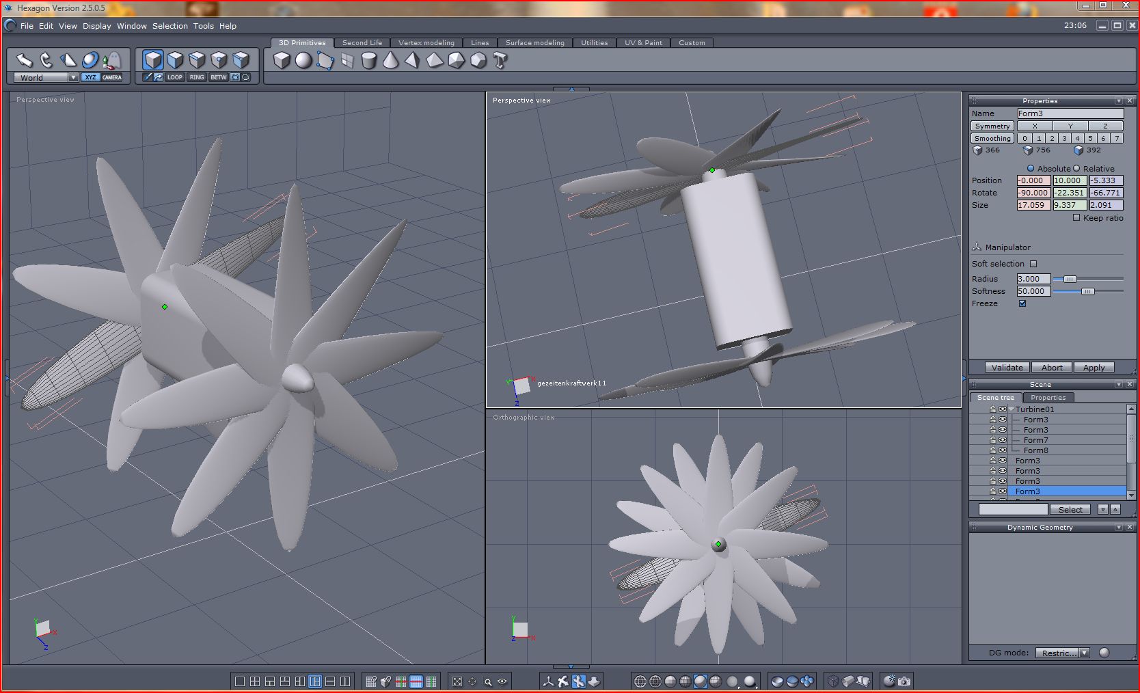Viewport: 1140px width, 693px height.
Task: Open the Tools menu
Action: 204,26
